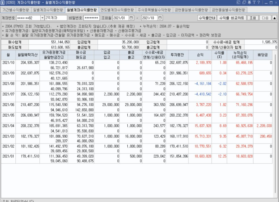The height and width of the screenshot is (202, 279).
Task: Open 수익률 비교차트 button
Action: coord(232,18)
